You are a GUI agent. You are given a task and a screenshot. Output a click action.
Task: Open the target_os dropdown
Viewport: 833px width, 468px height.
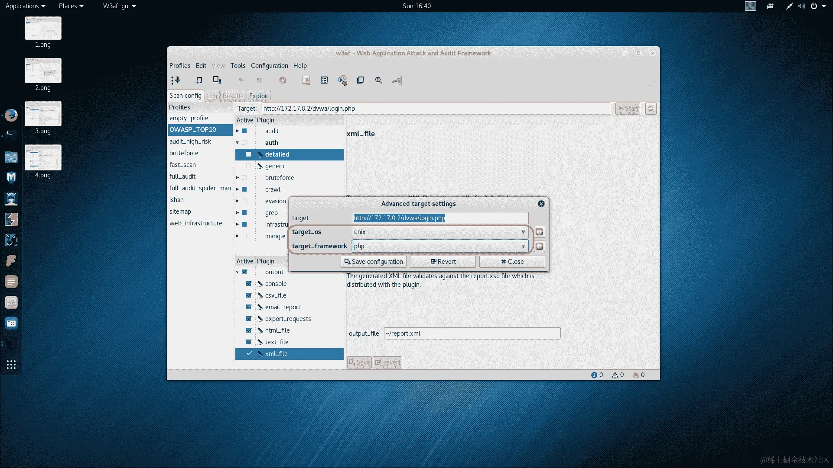tap(440, 232)
